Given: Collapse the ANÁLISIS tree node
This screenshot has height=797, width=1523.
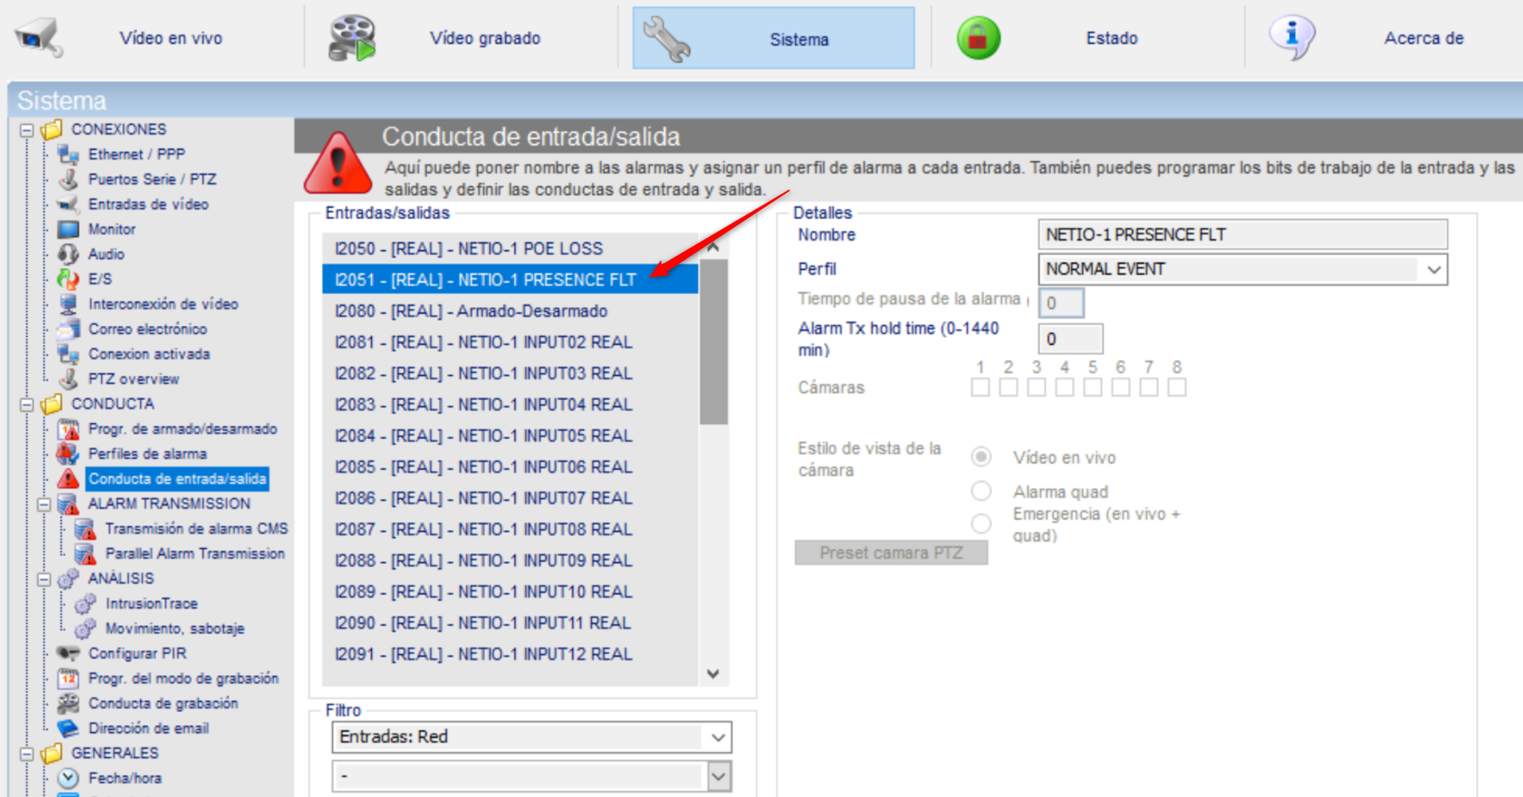Looking at the screenshot, I should click(44, 579).
